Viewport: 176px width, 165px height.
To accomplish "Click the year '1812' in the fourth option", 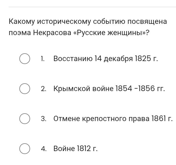I will point(84,149).
